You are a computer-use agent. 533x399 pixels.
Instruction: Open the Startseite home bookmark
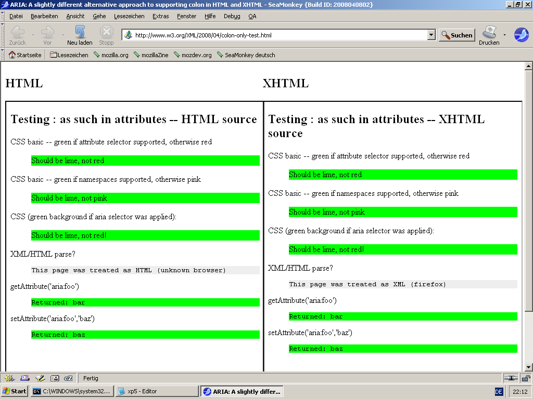25,55
